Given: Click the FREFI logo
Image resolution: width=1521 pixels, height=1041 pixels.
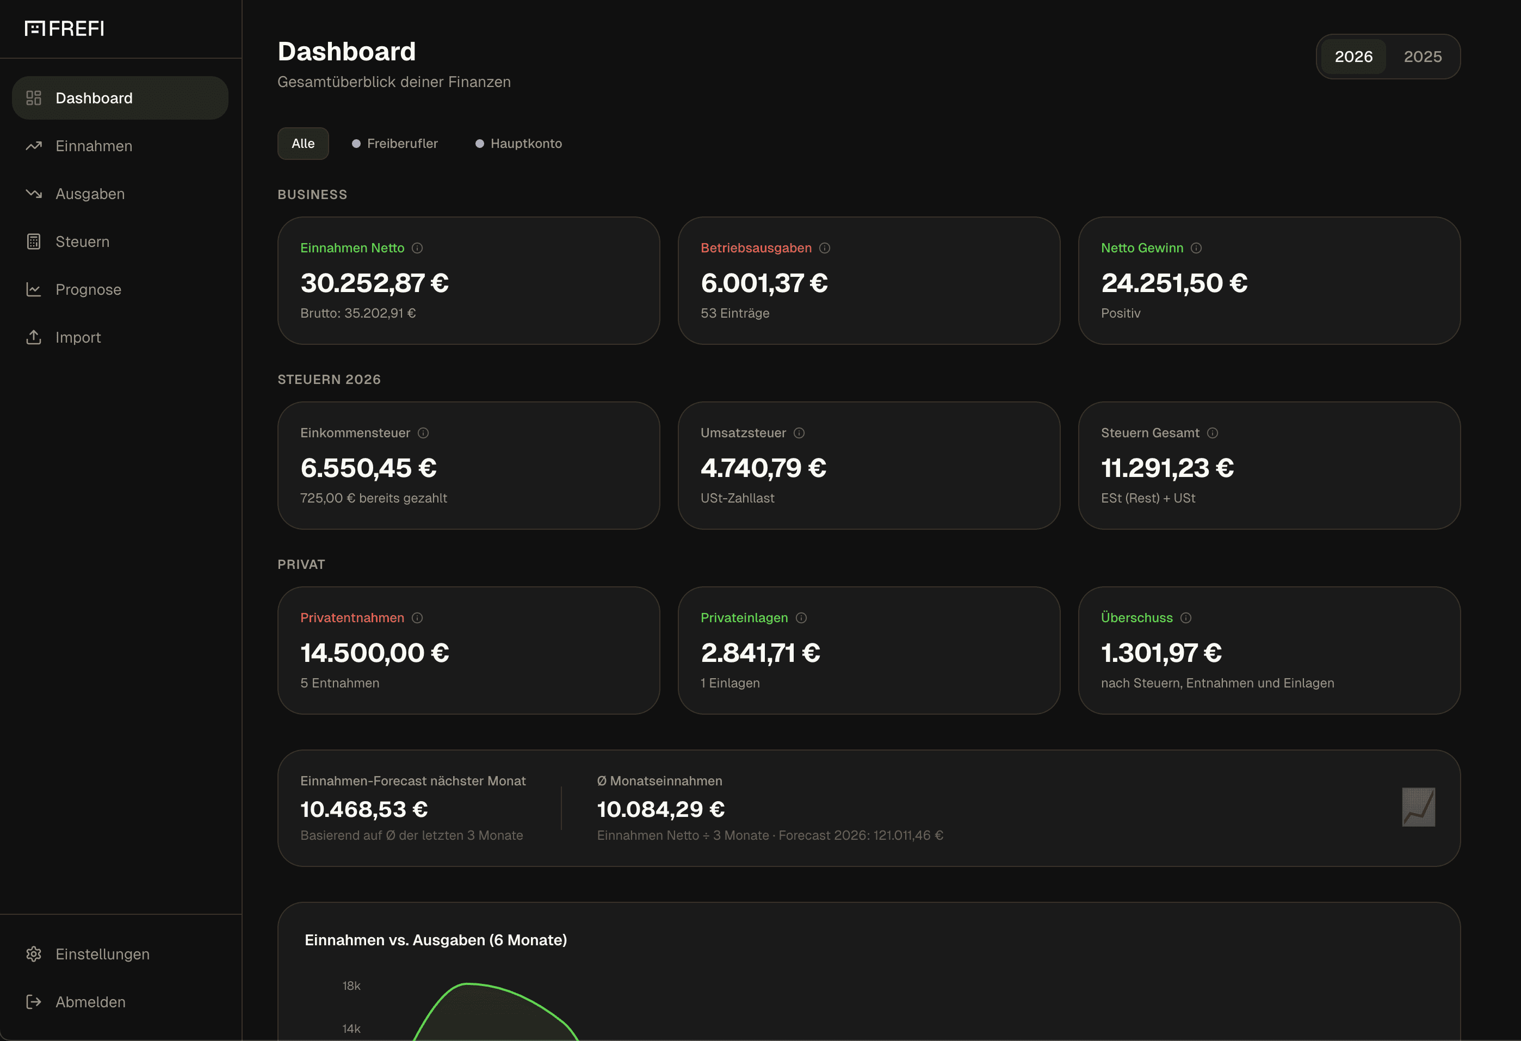Looking at the screenshot, I should coord(64,28).
